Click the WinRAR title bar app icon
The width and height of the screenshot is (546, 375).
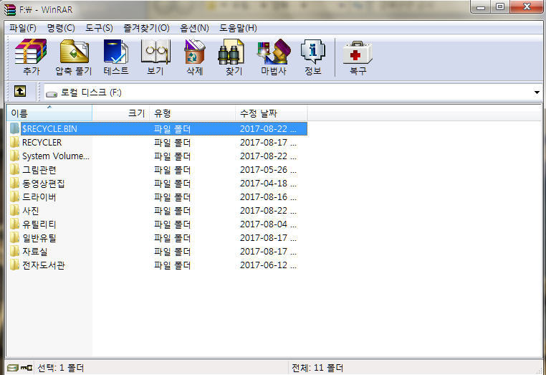tap(10, 9)
